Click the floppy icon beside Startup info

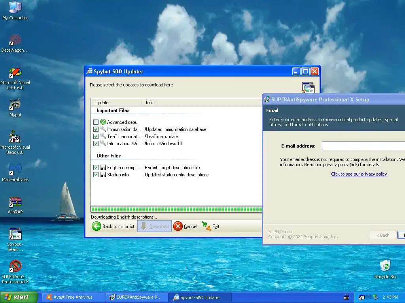coord(103,174)
